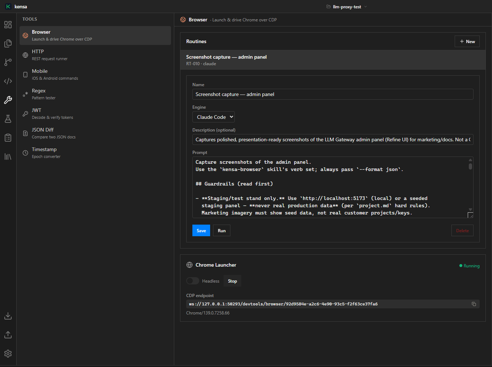Click the RT-010 · claude subtitle
492x367 pixels.
201,64
